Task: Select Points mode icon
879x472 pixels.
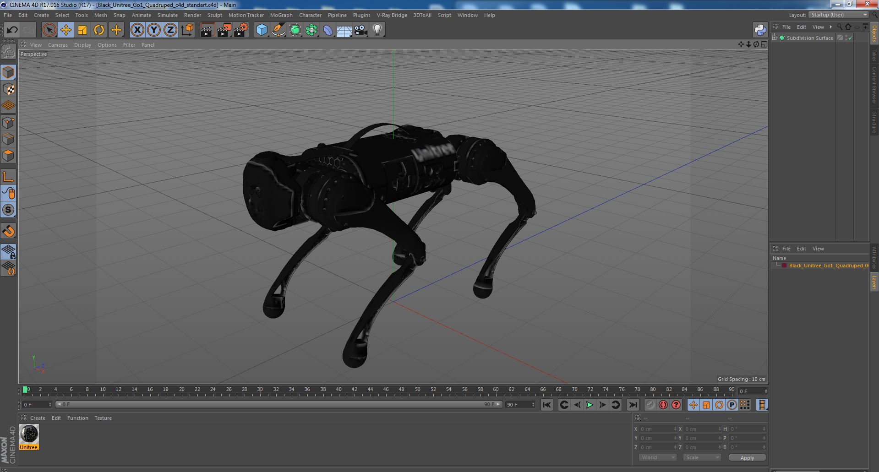Action: (8, 123)
